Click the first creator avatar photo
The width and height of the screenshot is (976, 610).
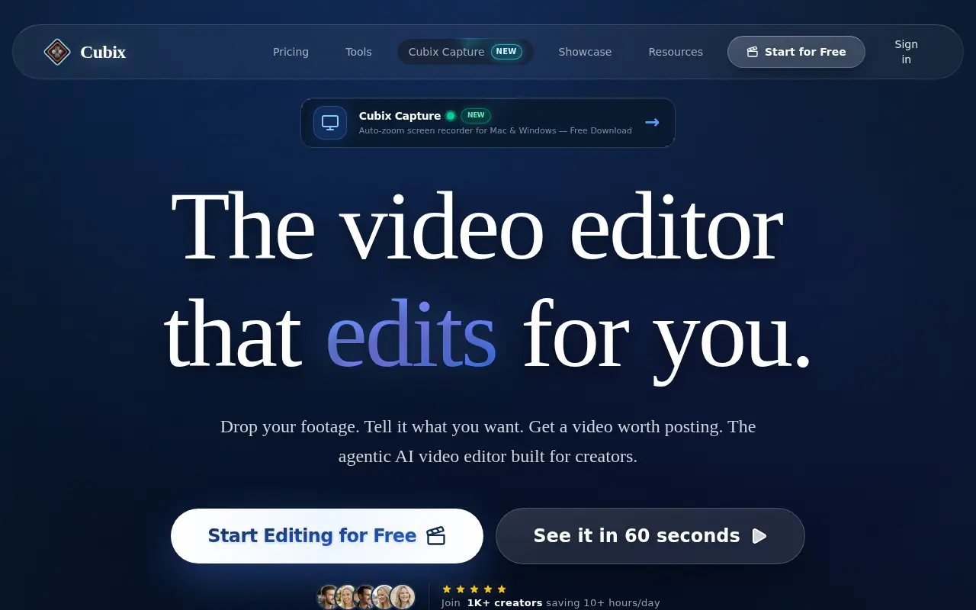click(329, 597)
